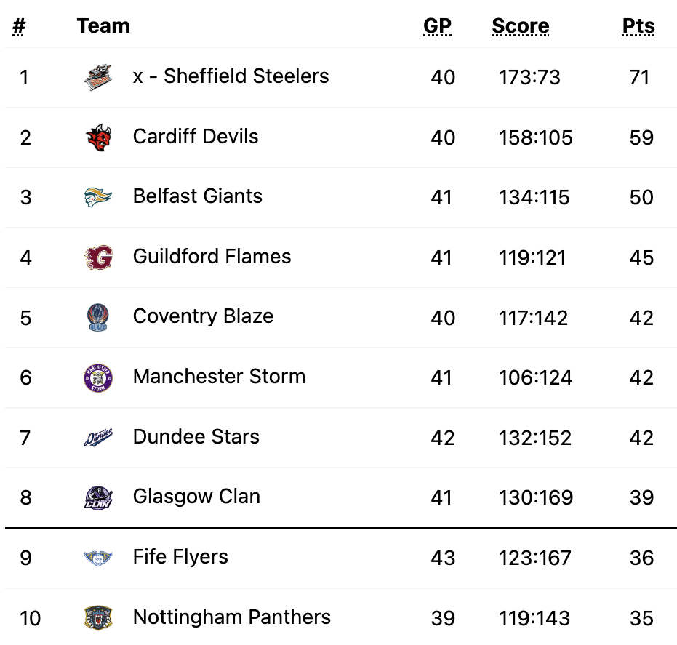Sort by the Score column header
The height and width of the screenshot is (645, 677).
[x=521, y=26]
